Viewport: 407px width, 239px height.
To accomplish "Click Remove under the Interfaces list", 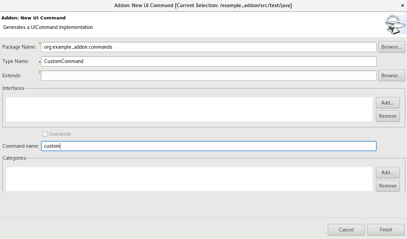I will (388, 116).
